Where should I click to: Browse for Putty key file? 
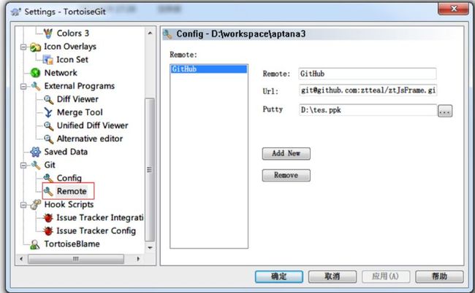coord(445,111)
